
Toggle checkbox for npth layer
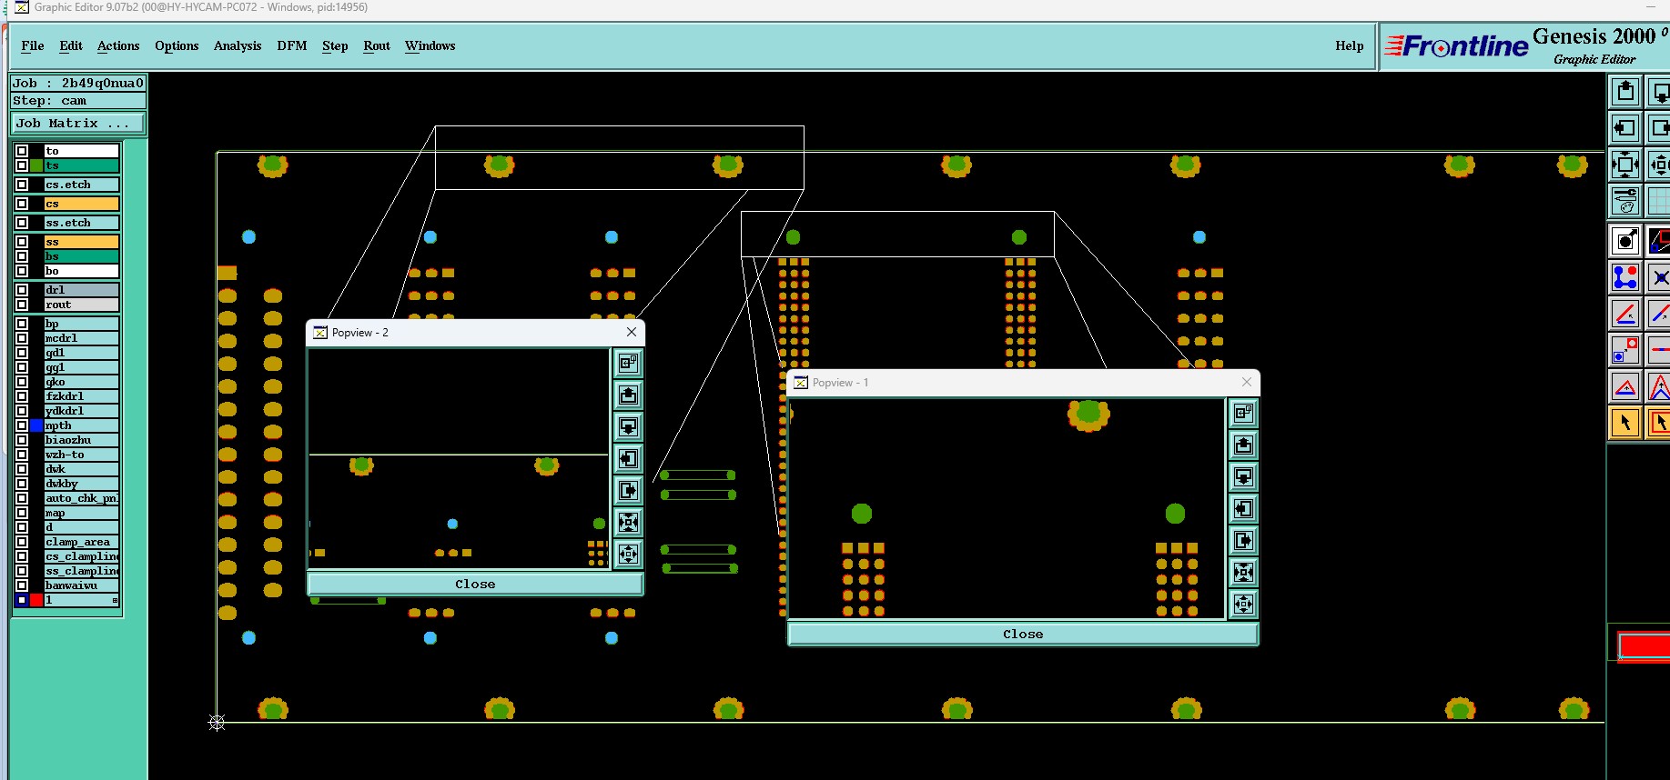pos(22,425)
